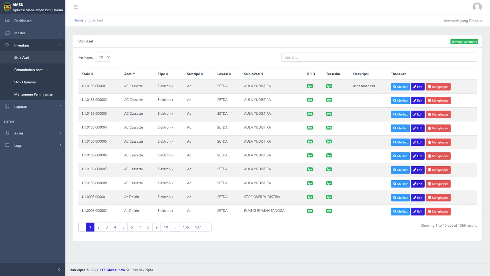490x276 pixels.
Task: Toggle the sidebar hamburger menu icon
Action: [x=76, y=7]
